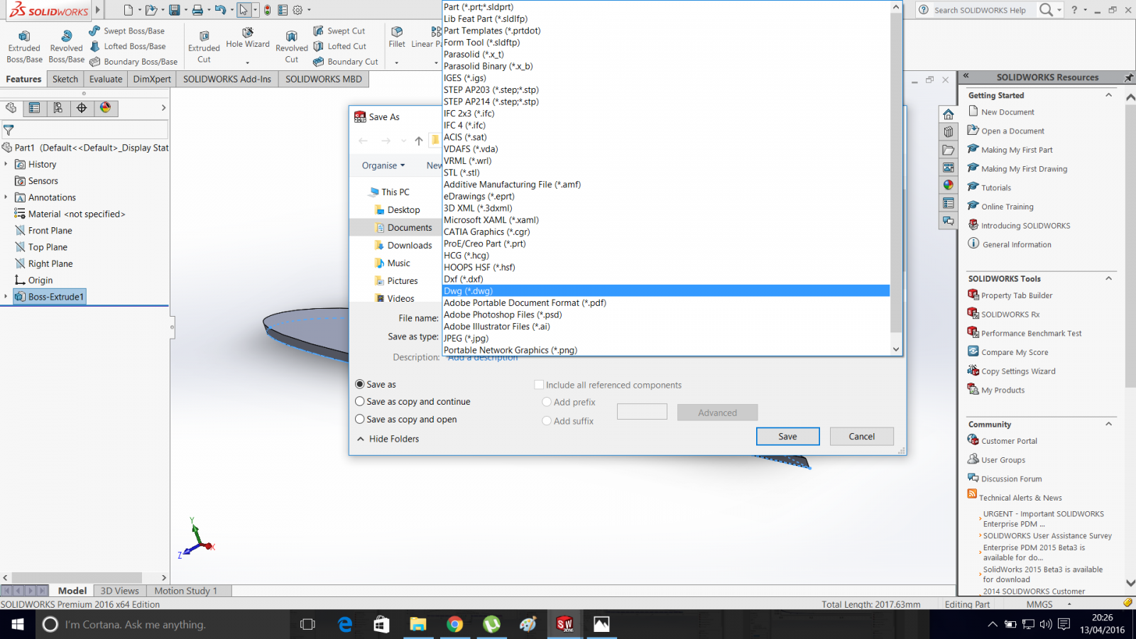Select the Save as radio button
1136x639 pixels.
coord(360,384)
